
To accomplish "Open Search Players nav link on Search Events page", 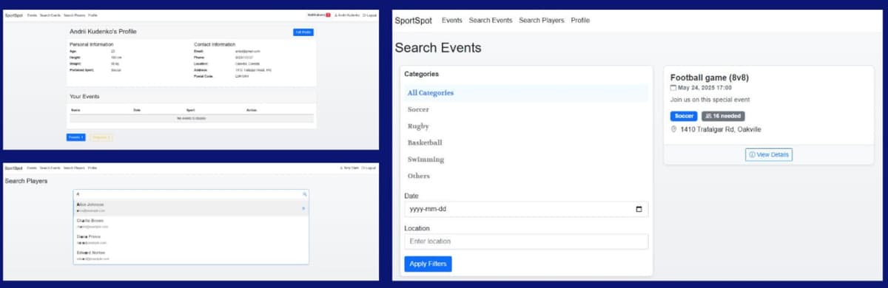I will click(542, 20).
